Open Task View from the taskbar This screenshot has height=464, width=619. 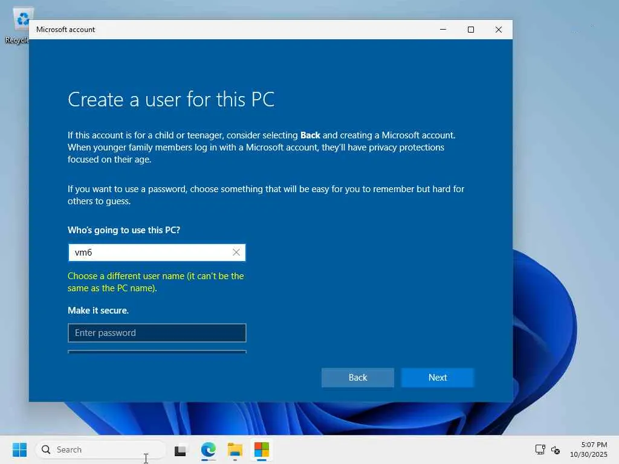coord(180,449)
